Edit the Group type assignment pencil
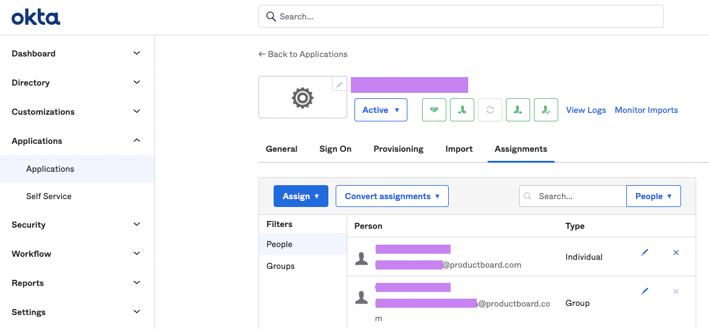The image size is (709, 329). point(645,291)
